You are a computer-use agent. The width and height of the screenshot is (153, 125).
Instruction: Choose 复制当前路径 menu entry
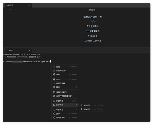pos(65,92)
